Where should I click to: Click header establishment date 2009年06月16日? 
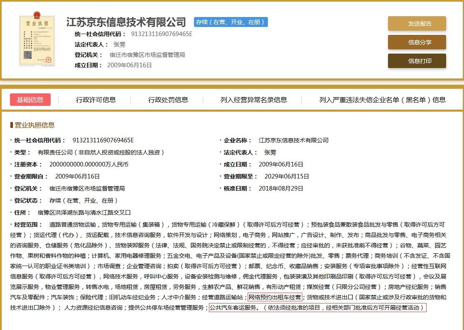click(129, 65)
